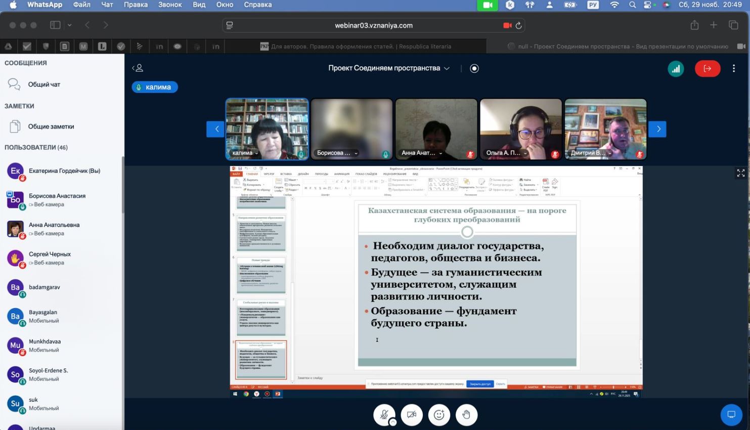The image size is (750, 430).
Task: Click the recording indicator icon
Action: 474,68
